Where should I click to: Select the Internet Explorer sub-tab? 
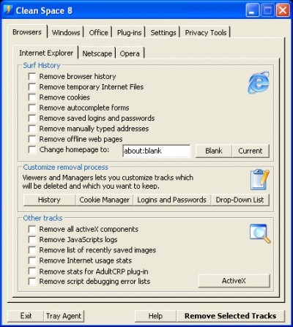(46, 53)
